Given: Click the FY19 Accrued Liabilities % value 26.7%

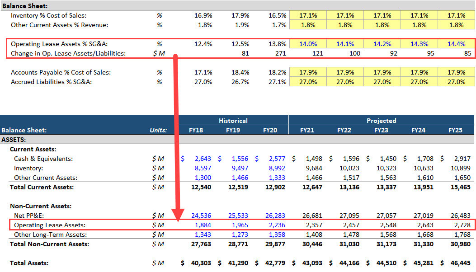Looking at the screenshot, I should (x=240, y=82).
